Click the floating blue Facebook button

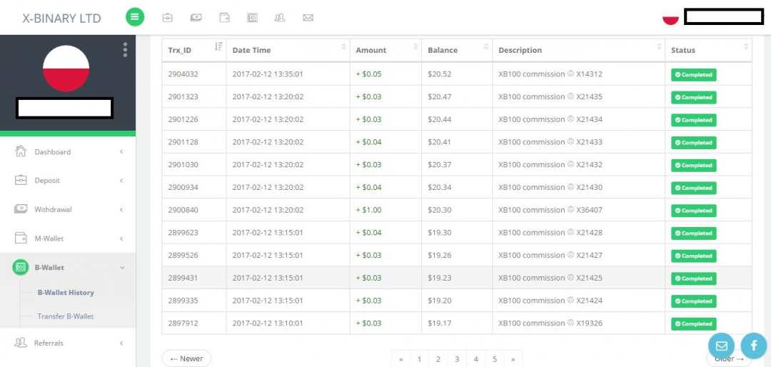[754, 346]
